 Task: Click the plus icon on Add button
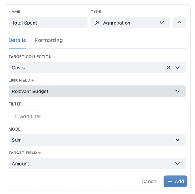click(170, 181)
